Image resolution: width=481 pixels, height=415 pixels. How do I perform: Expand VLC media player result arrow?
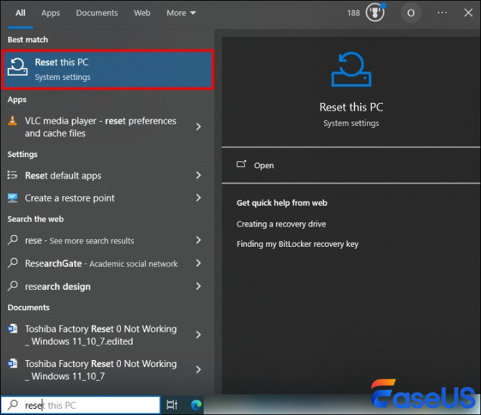pos(199,127)
